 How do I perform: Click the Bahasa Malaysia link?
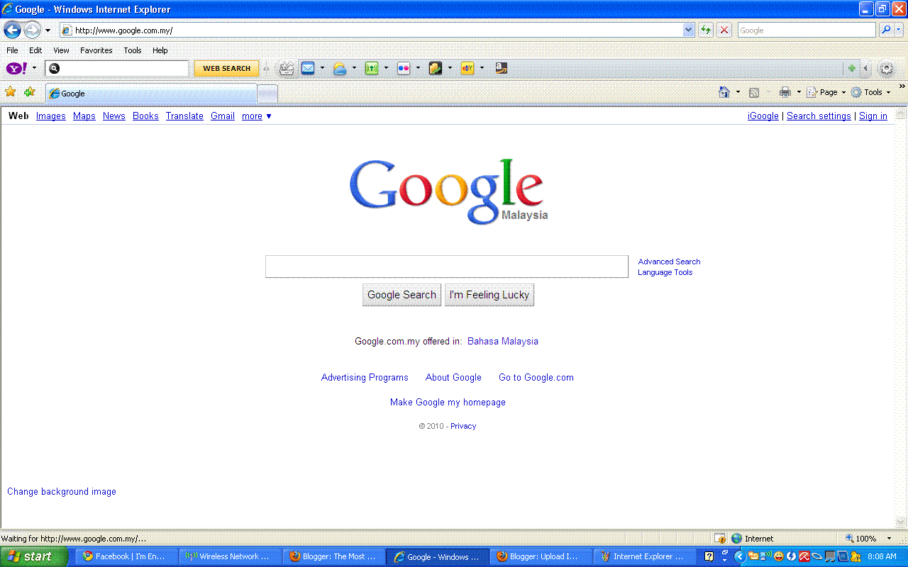503,341
